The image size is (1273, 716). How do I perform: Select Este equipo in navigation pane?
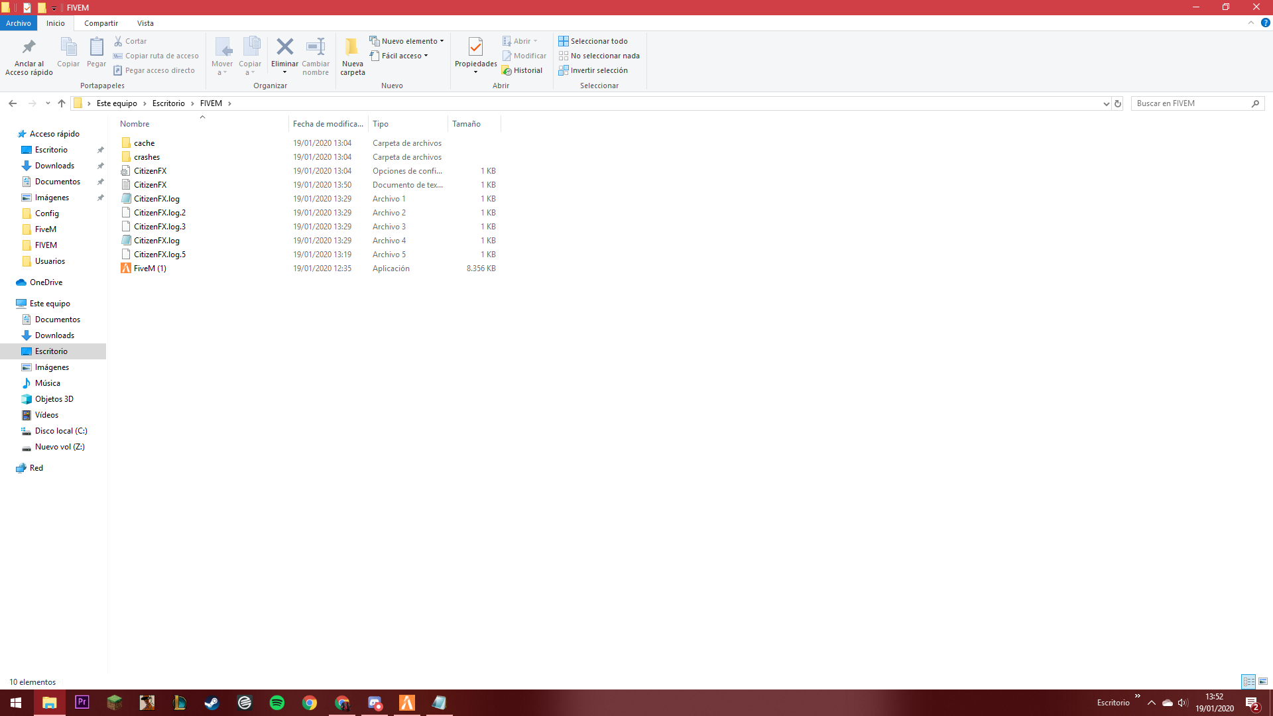click(x=50, y=304)
